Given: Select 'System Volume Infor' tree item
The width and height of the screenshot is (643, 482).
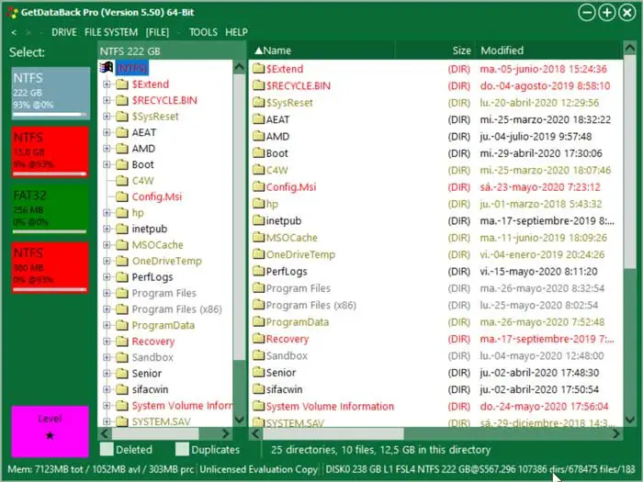Looking at the screenshot, I should click(x=182, y=406).
